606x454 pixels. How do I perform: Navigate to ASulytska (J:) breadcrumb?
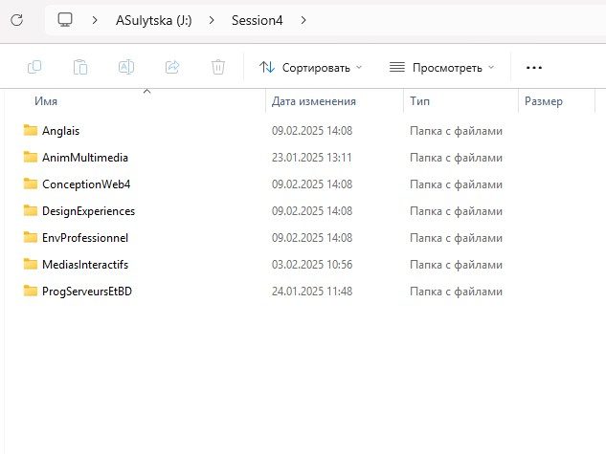click(153, 20)
